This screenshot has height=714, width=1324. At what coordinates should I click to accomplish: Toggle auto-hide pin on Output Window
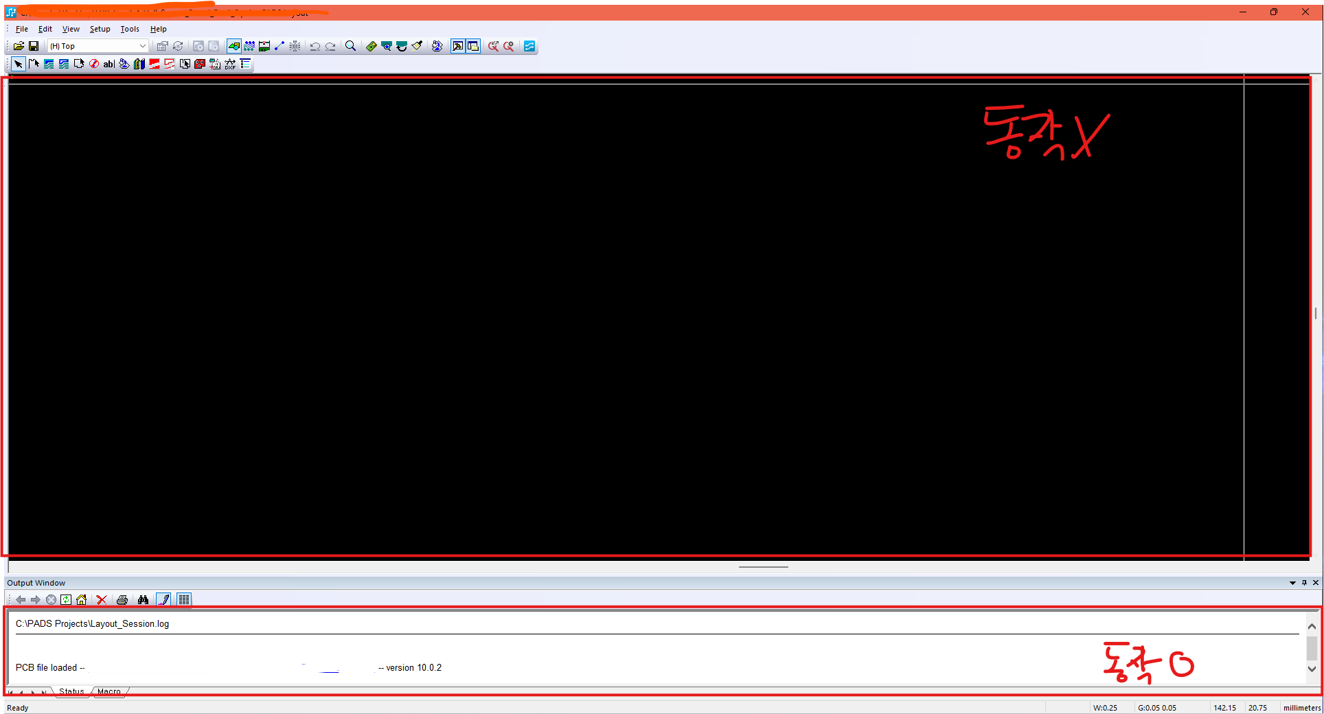[1304, 583]
